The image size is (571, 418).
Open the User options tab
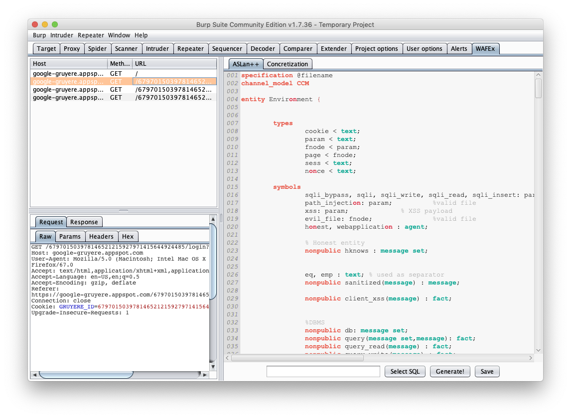pos(424,49)
